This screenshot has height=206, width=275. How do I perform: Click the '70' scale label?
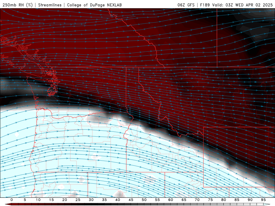(197, 200)
